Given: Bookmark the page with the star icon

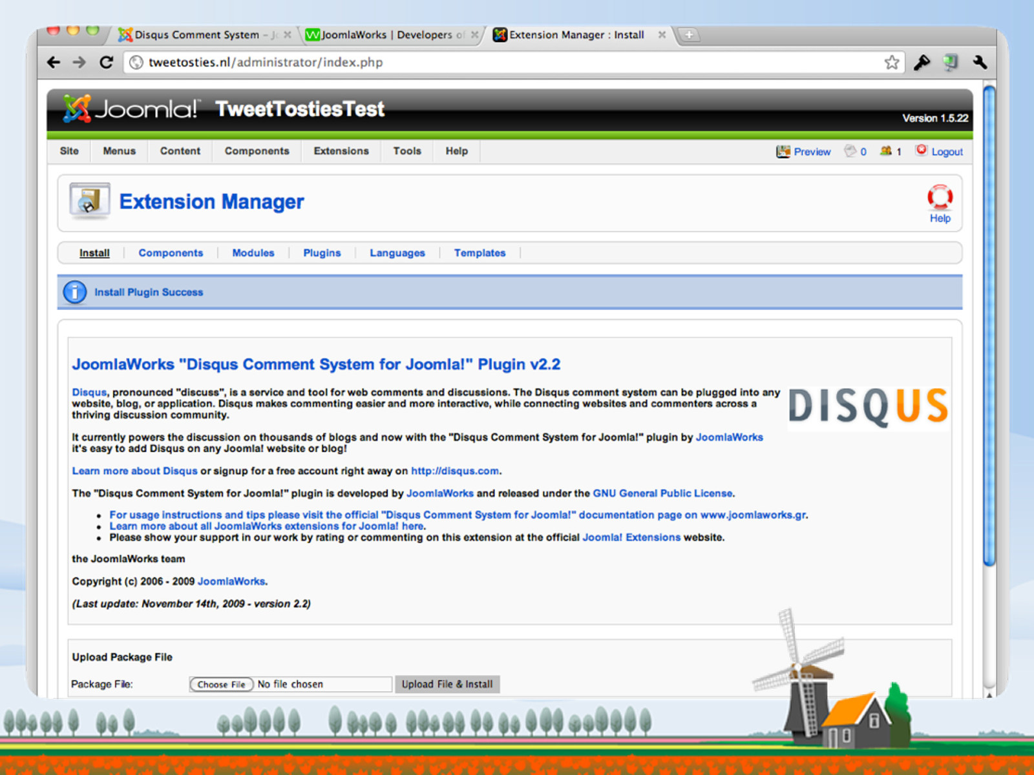Looking at the screenshot, I should click(x=892, y=62).
